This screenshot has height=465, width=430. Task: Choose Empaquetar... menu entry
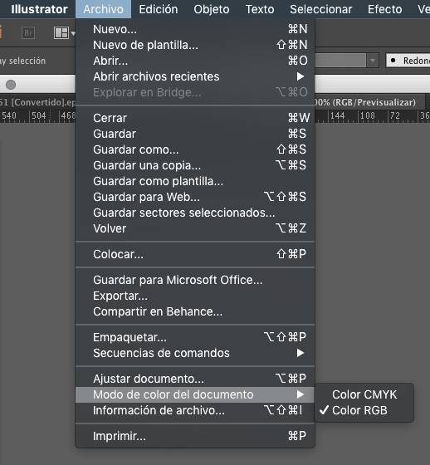(195, 337)
